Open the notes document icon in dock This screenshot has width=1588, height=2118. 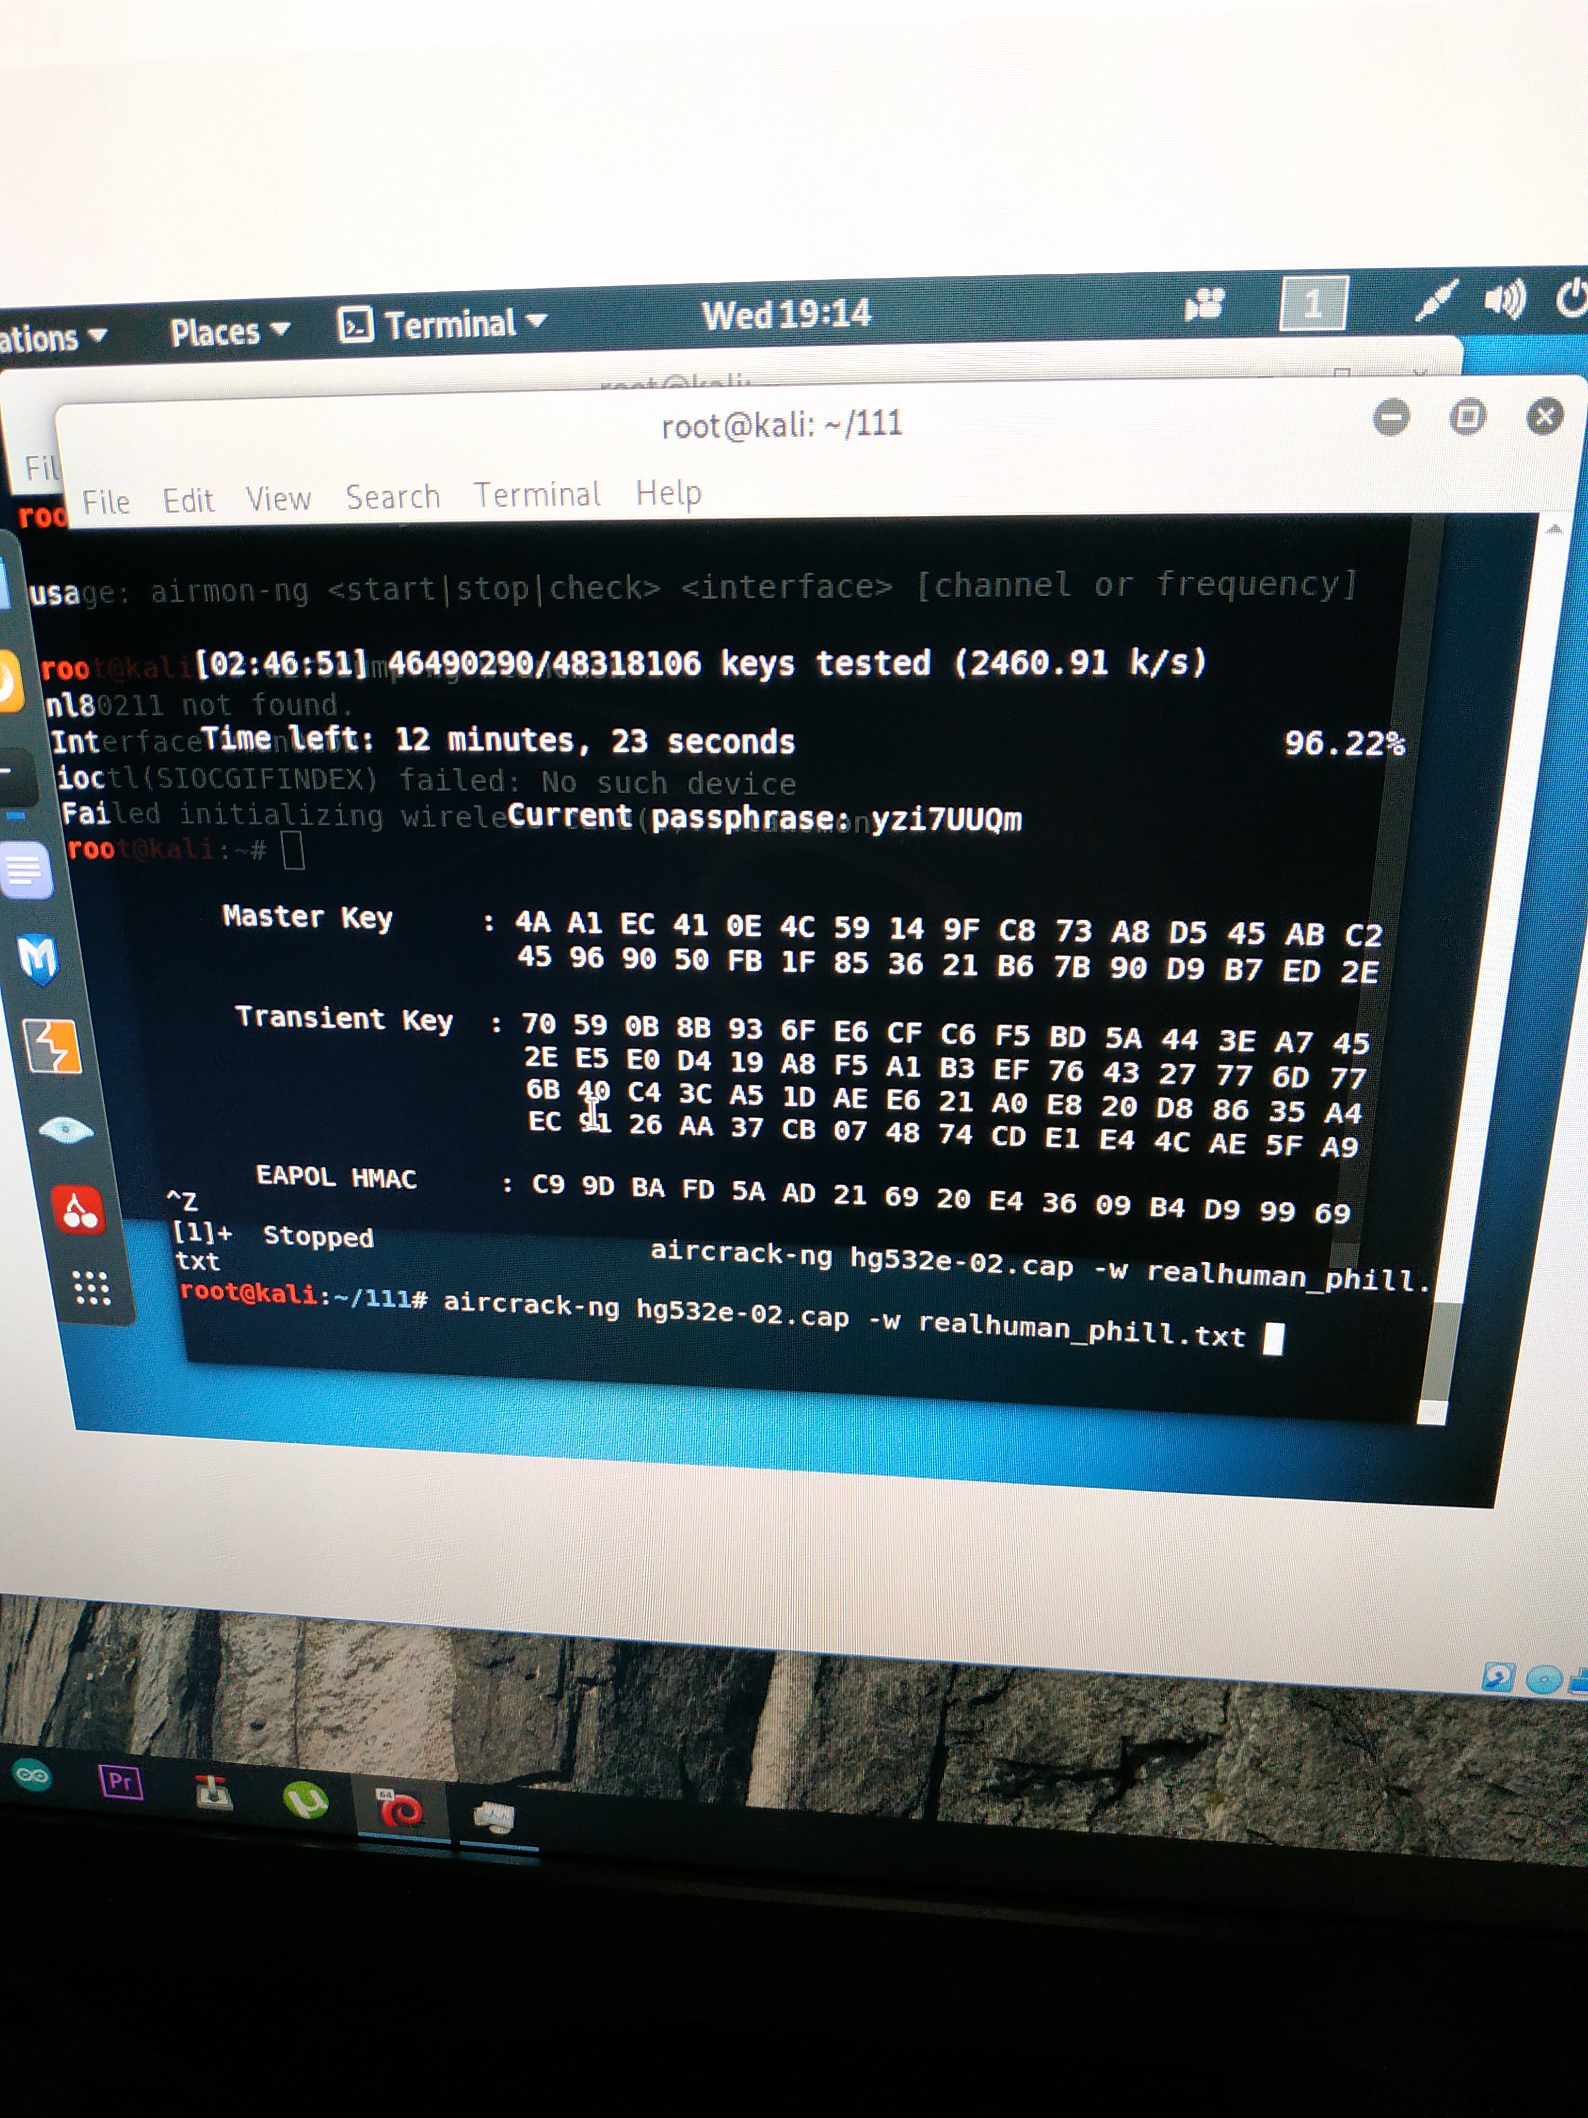tap(25, 869)
